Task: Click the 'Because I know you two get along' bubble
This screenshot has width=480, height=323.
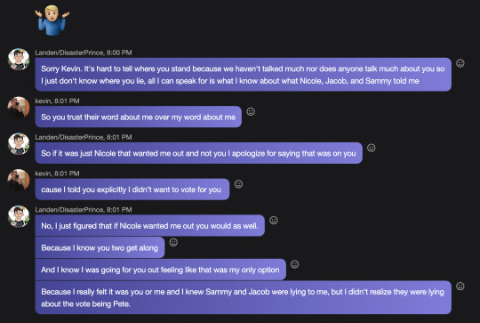Action: point(100,247)
